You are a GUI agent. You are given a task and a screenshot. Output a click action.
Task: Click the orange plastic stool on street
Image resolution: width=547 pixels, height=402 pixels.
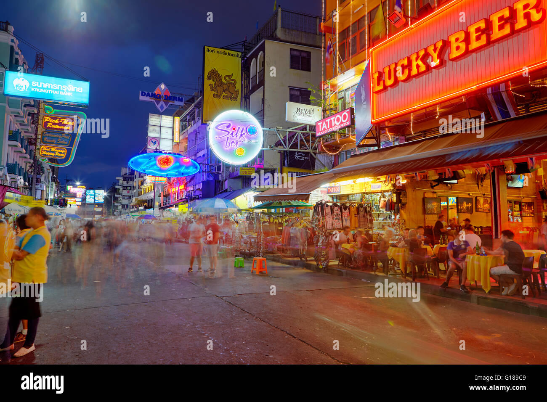[259, 266]
